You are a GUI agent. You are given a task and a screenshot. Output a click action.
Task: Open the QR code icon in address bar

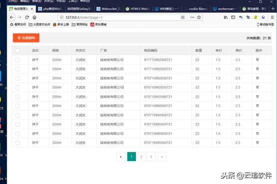183,17
